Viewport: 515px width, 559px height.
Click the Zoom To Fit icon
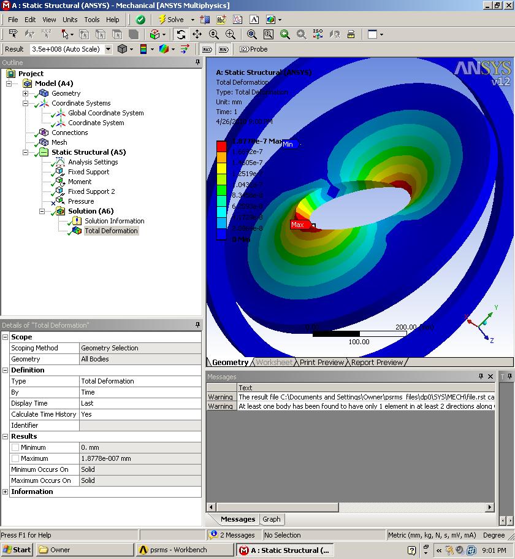(252, 34)
